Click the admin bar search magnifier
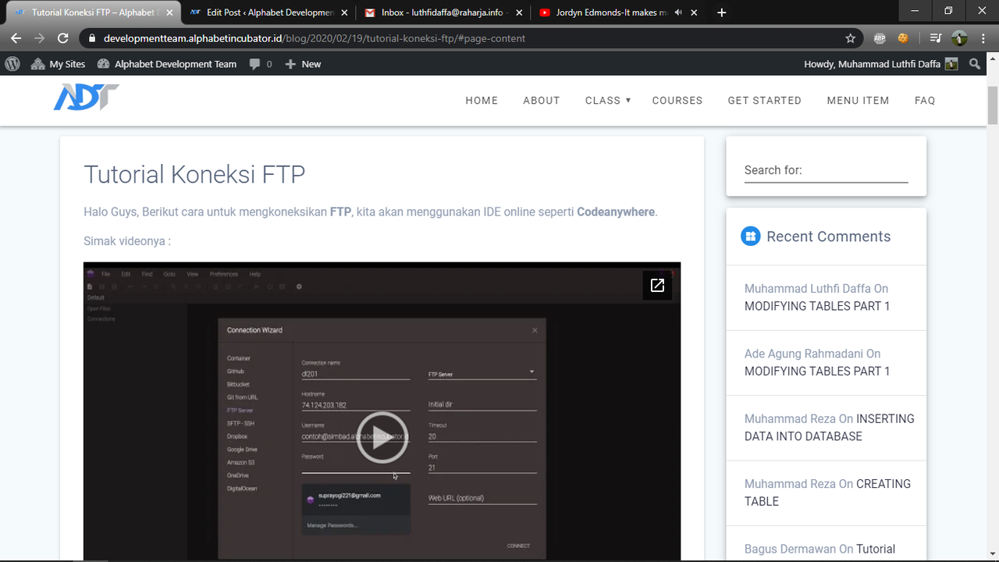The image size is (999, 562). pos(975,64)
